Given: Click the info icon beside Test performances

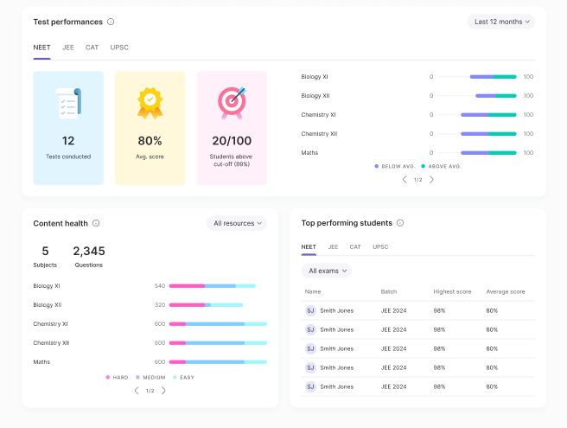Looking at the screenshot, I should click(111, 22).
